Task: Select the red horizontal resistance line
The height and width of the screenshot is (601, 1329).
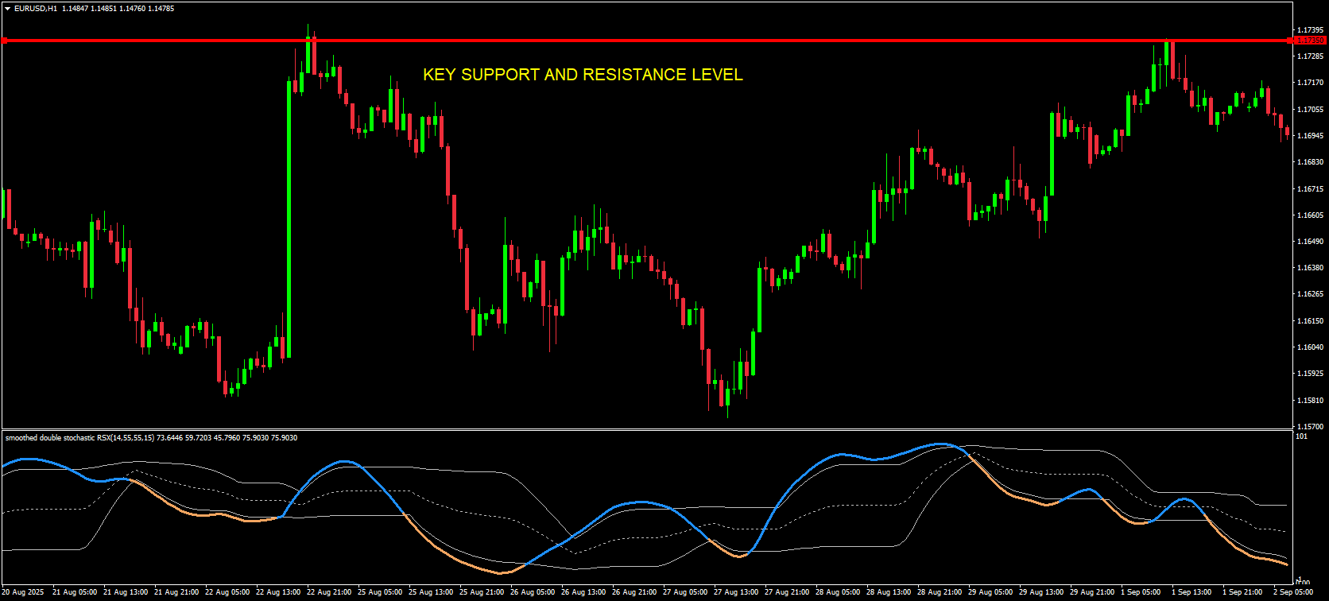Action: (636, 40)
